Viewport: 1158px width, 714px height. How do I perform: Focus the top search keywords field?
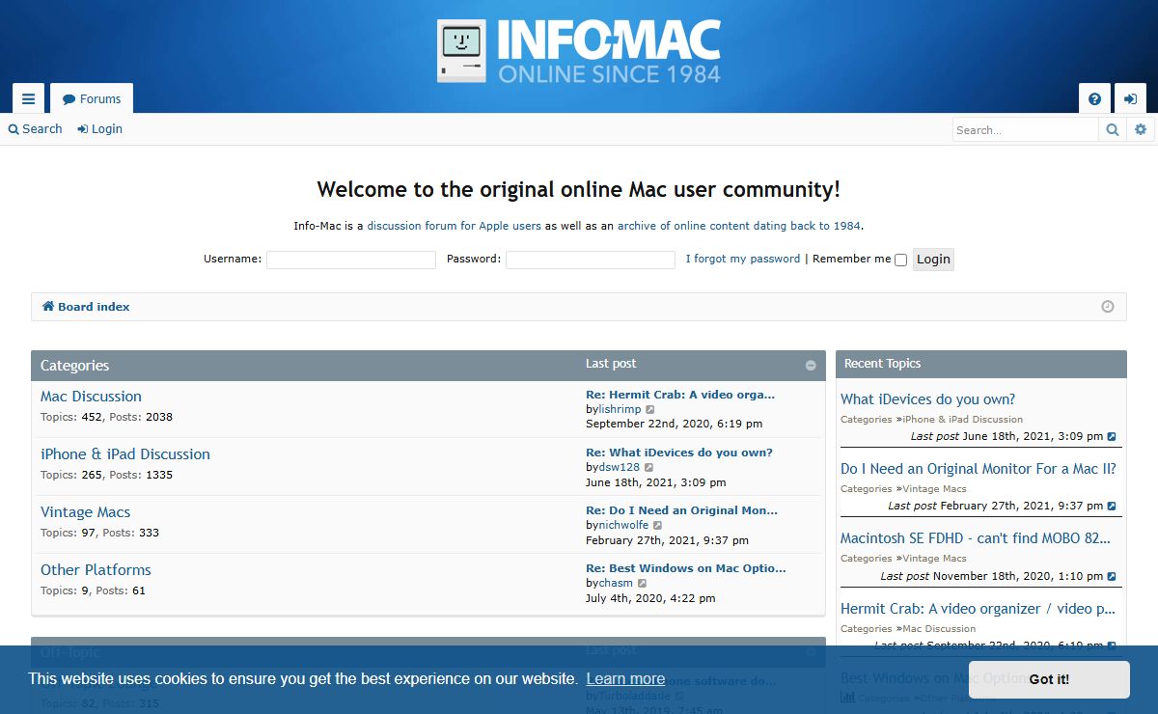point(1026,129)
